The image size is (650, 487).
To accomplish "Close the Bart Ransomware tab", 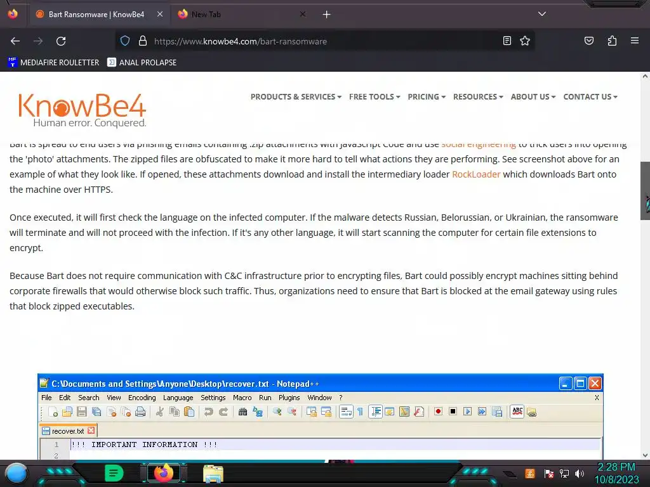I will (x=160, y=14).
